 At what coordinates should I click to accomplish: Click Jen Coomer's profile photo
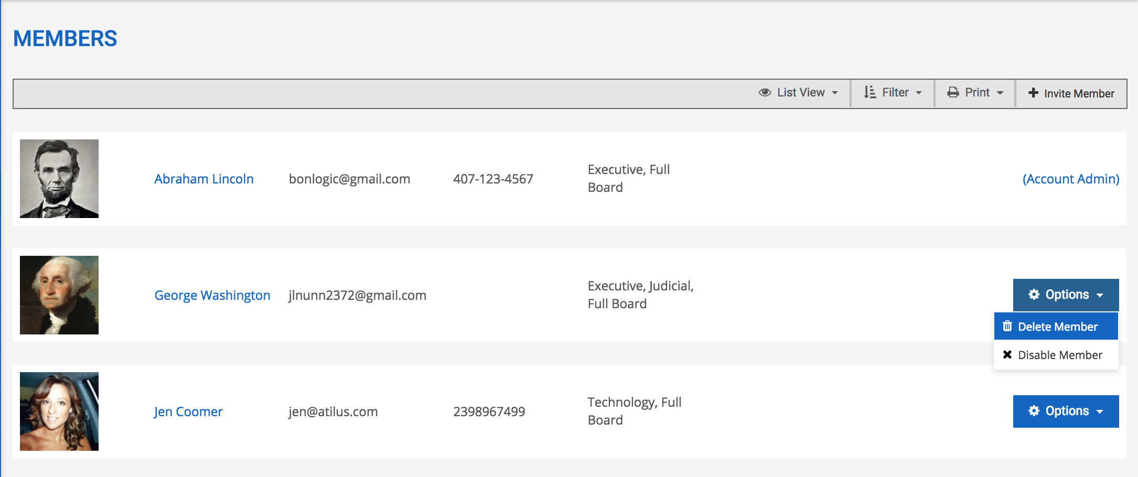click(x=59, y=411)
